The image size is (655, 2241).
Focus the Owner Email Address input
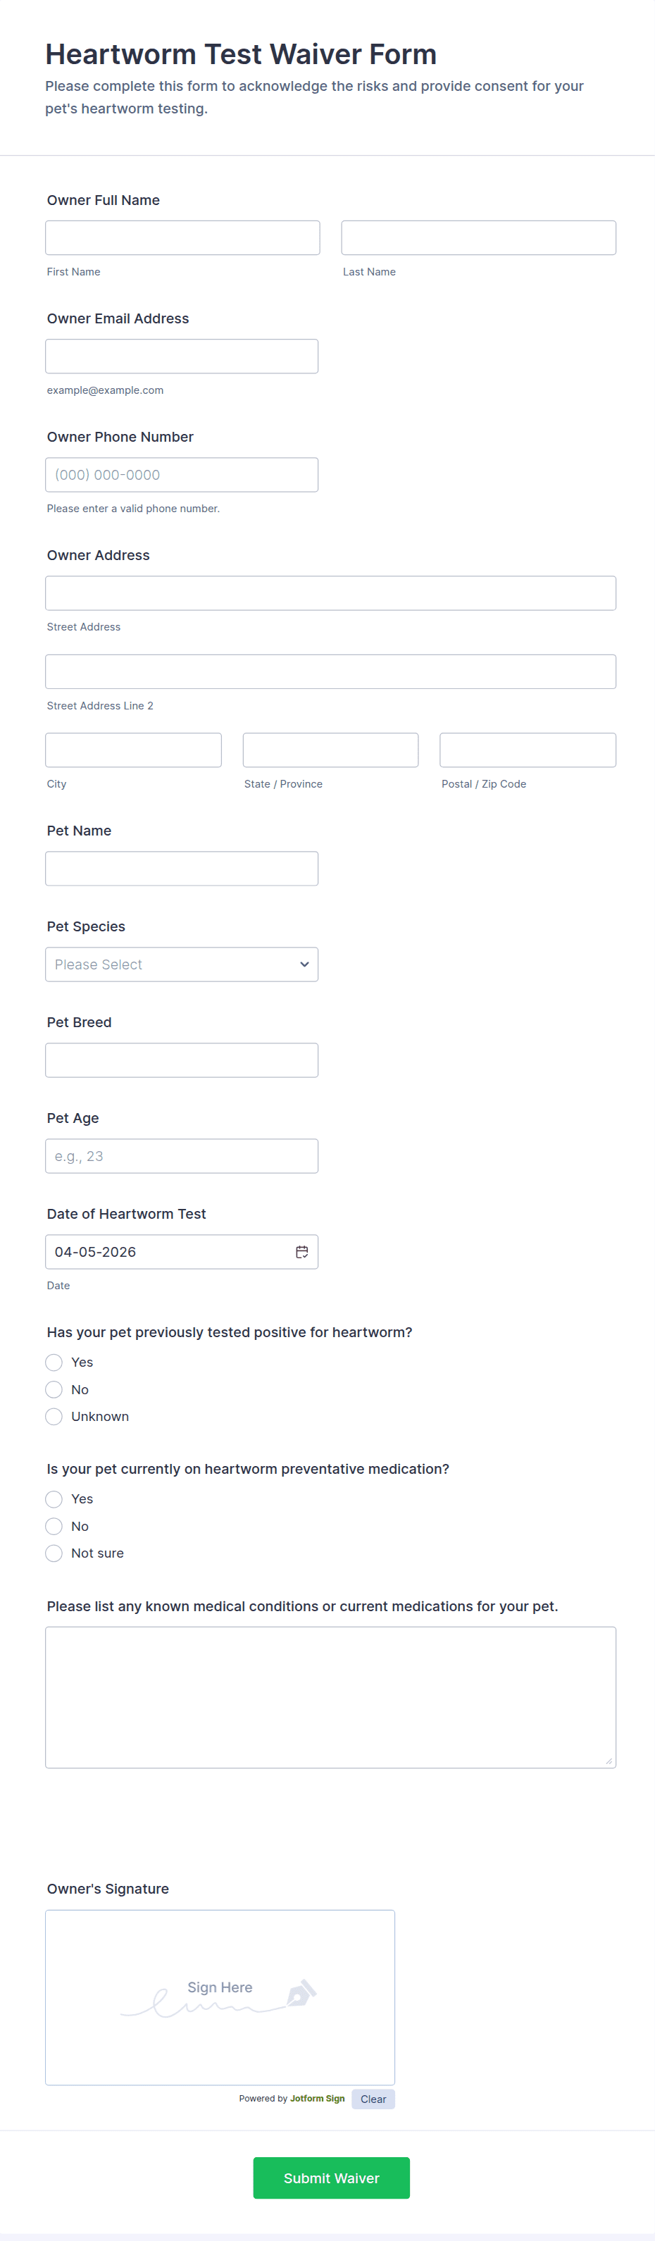click(181, 355)
